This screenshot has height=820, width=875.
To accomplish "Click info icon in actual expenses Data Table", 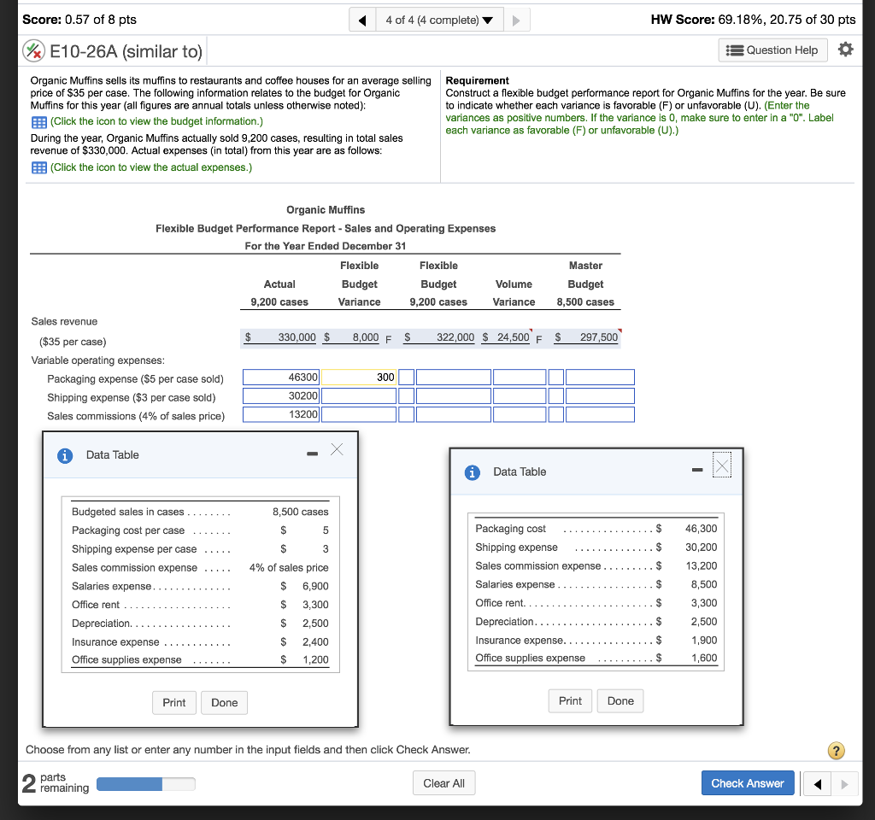I will [472, 472].
